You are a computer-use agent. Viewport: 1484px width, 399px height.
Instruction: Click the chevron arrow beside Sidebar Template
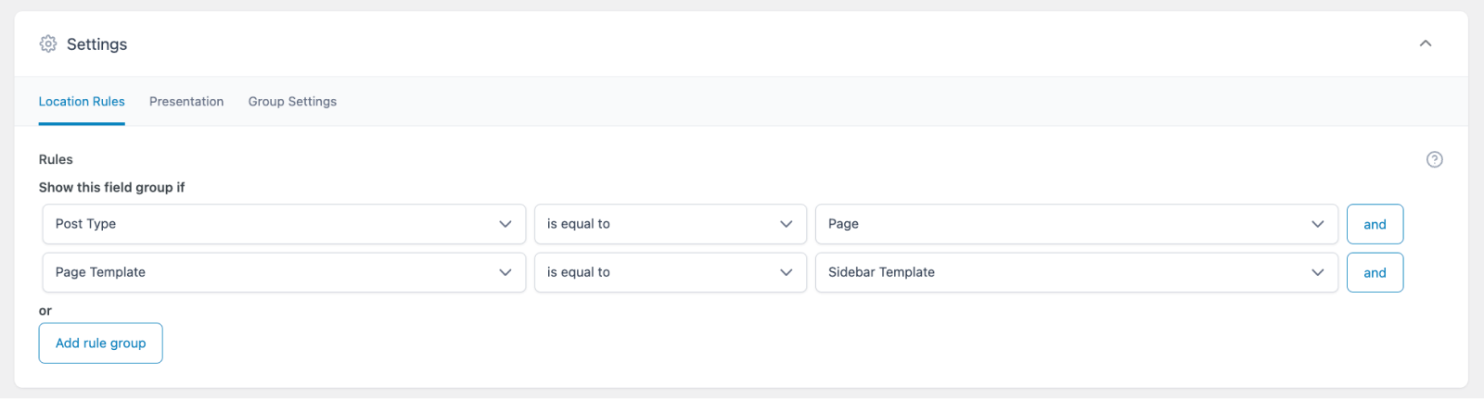1317,272
